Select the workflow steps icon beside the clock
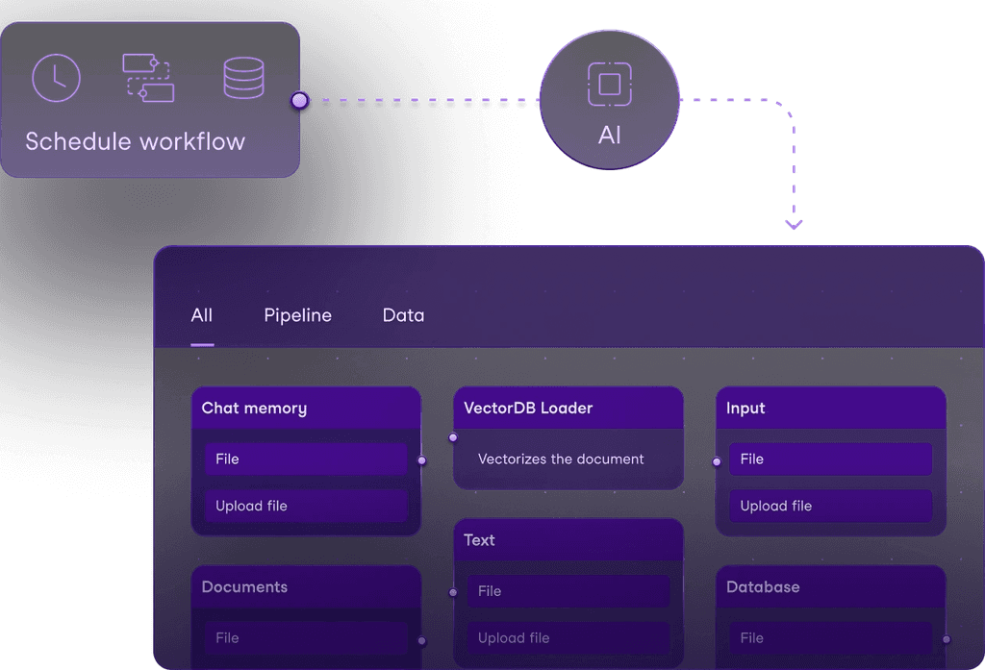Viewport: 985px width, 670px height. [x=146, y=77]
